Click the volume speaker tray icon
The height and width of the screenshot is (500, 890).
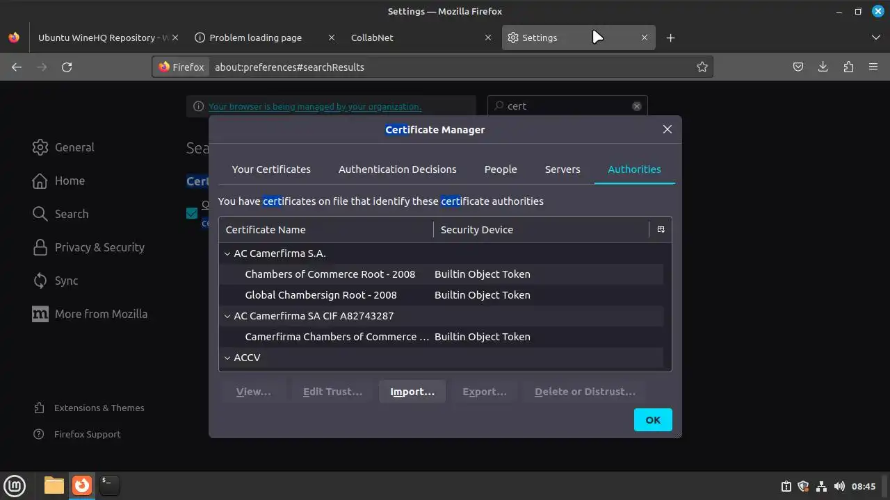pos(839,486)
